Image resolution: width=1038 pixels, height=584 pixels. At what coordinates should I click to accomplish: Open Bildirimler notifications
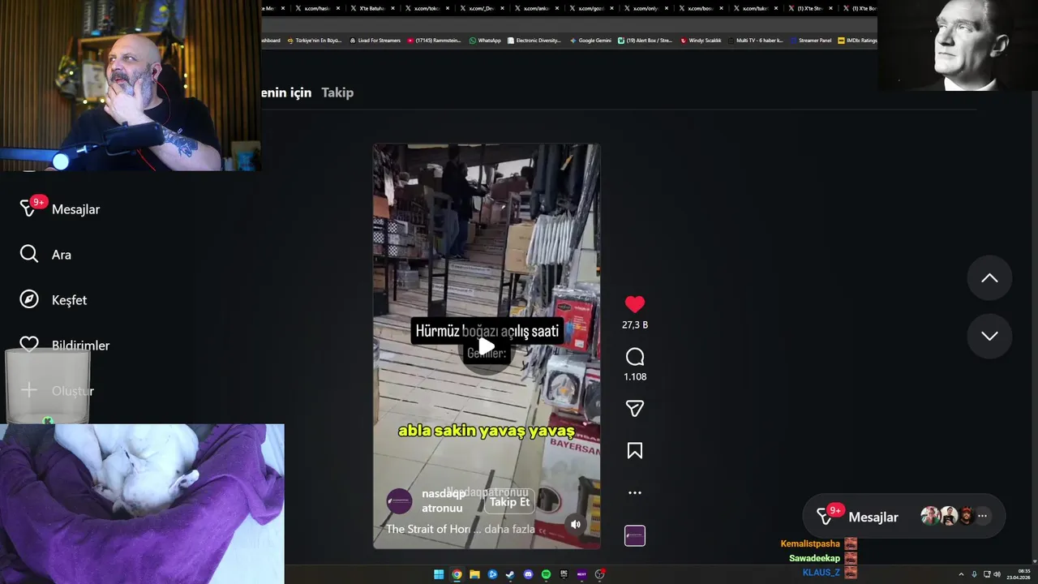pos(65,345)
